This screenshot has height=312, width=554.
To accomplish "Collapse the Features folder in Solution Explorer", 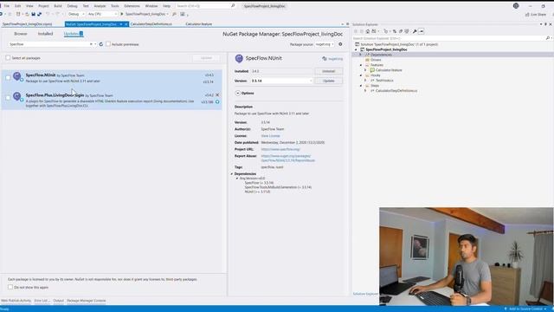I will click(x=361, y=65).
